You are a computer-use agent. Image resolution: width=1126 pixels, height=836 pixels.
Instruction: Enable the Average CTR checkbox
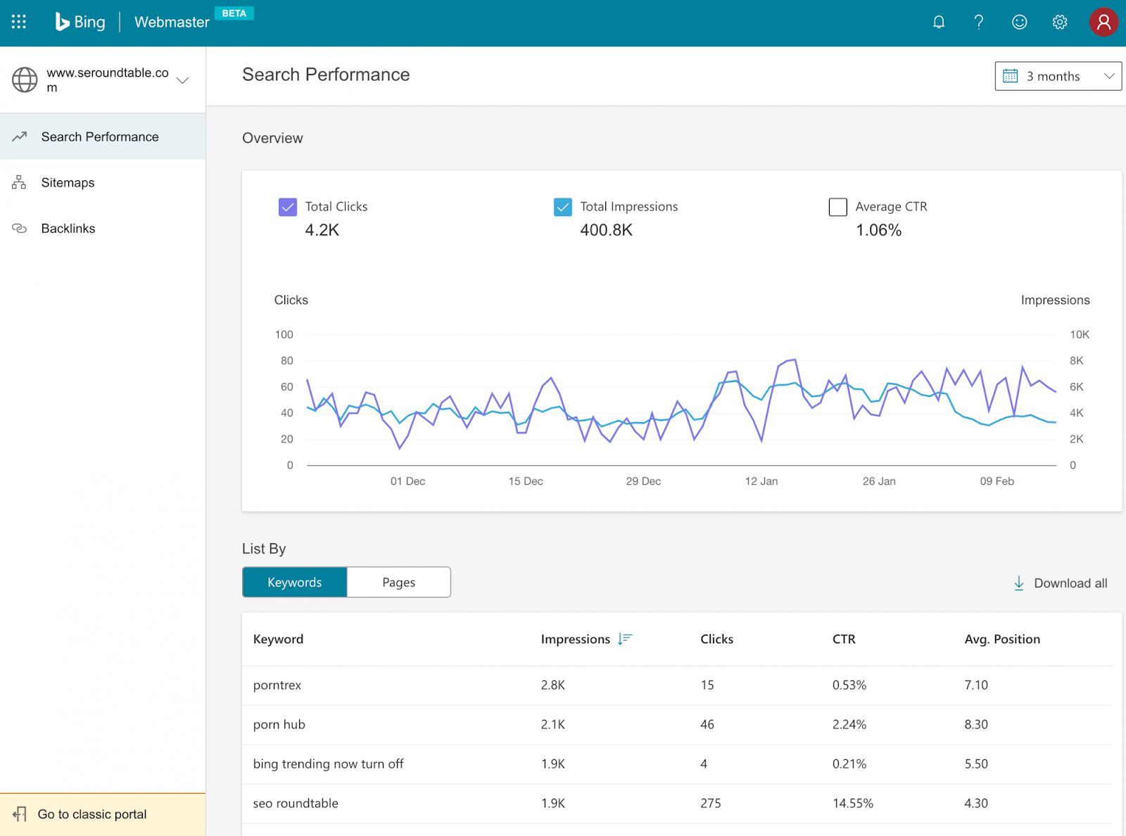[x=837, y=207]
